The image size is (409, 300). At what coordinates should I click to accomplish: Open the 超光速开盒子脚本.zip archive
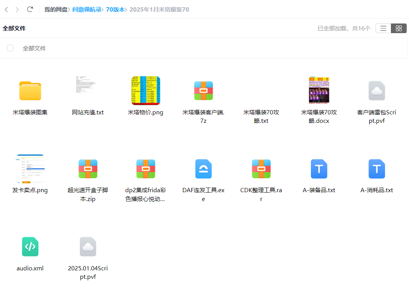(x=88, y=169)
